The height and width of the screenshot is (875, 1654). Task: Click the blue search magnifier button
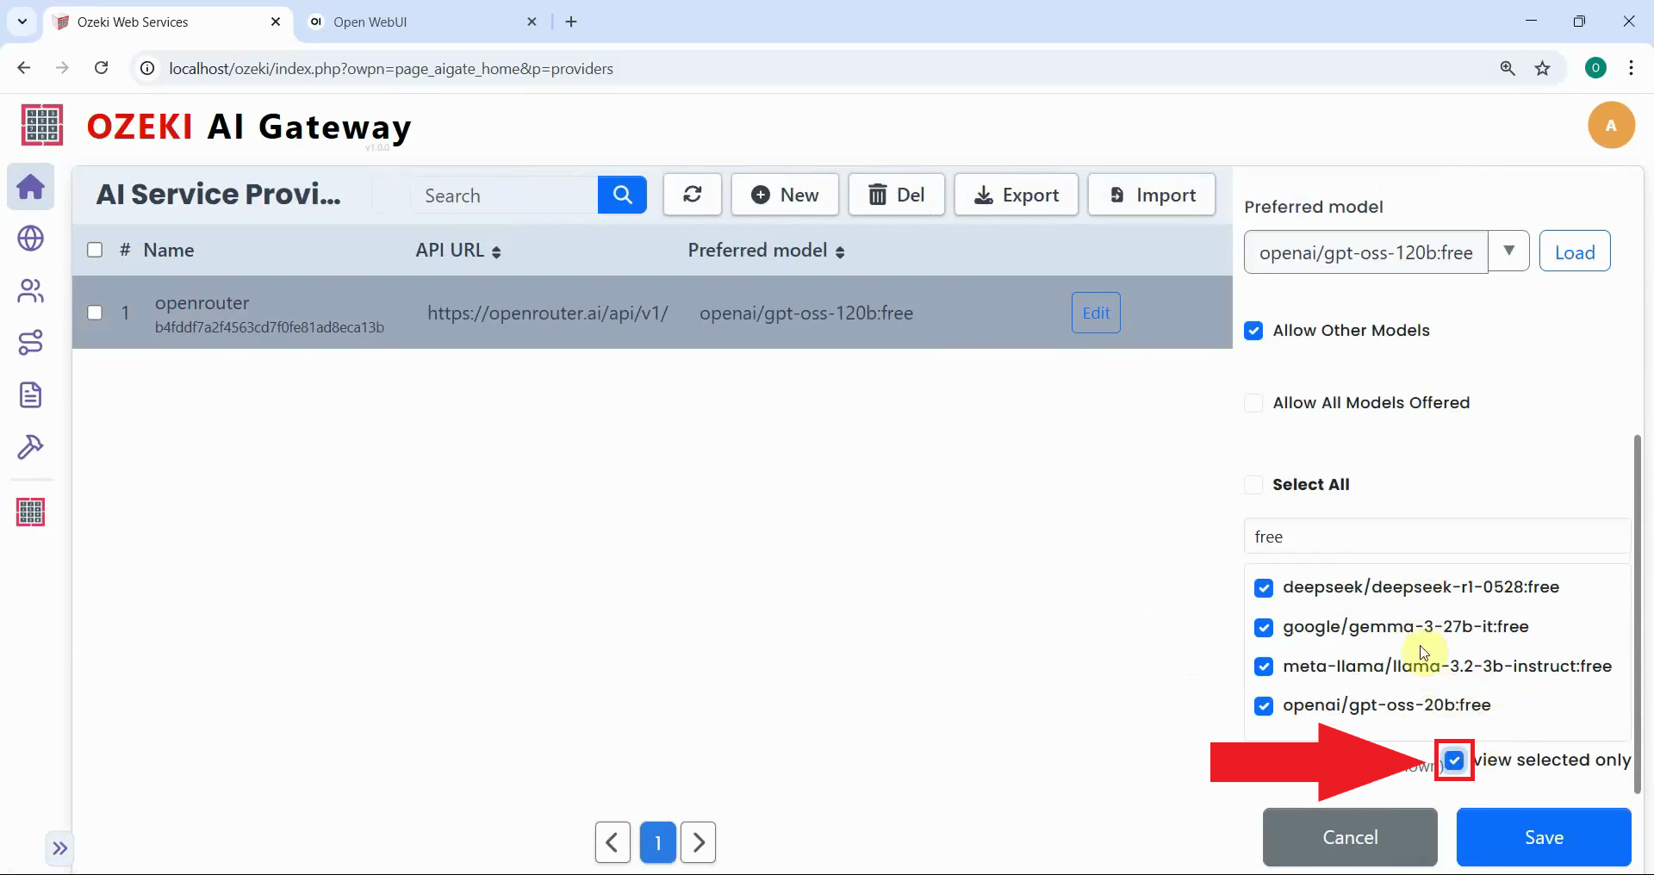(x=622, y=195)
